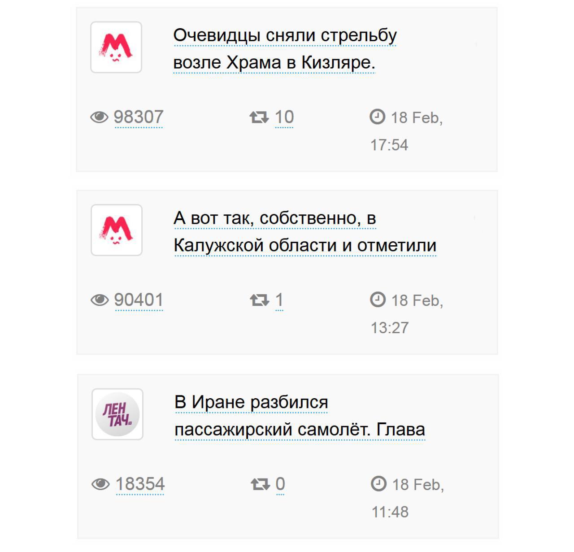Open the Лентач channel avatar
Image resolution: width=574 pixels, height=552 pixels.
click(x=117, y=414)
